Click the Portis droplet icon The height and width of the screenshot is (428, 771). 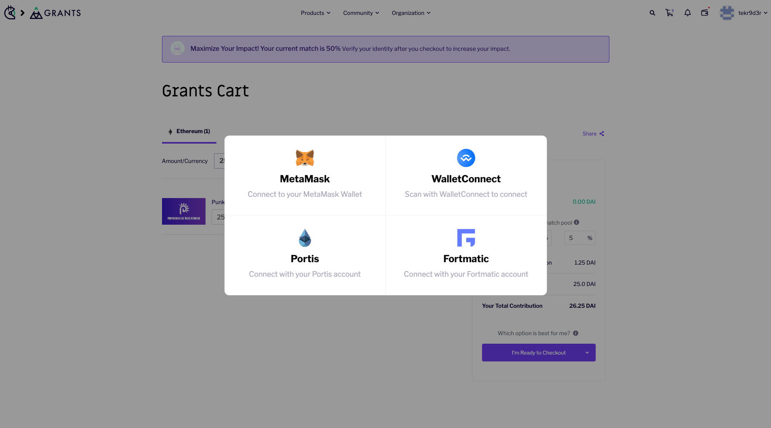[305, 238]
